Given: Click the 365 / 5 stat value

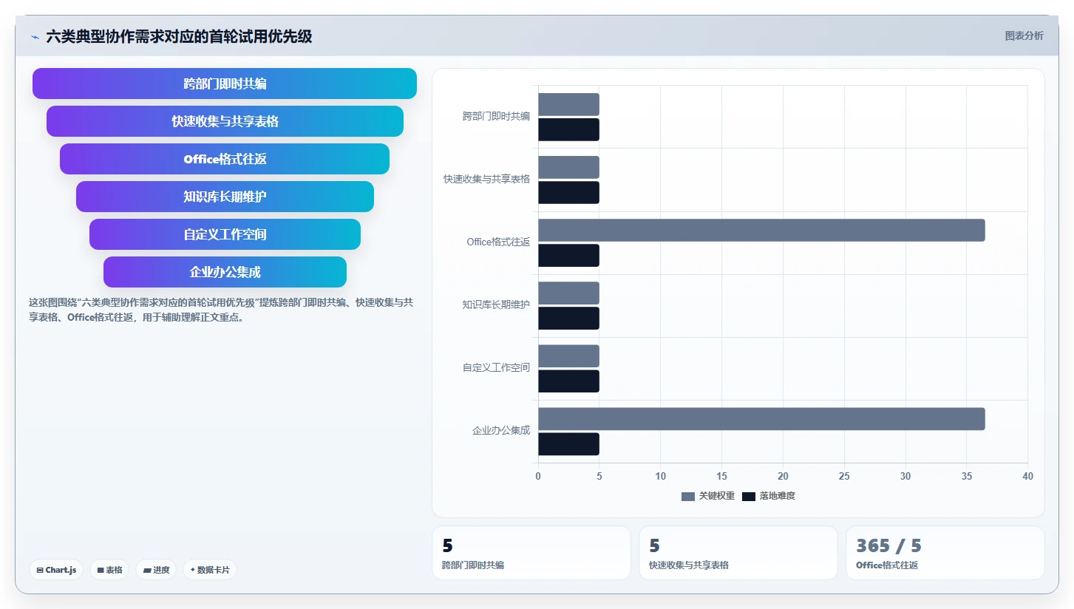Looking at the screenshot, I should [888, 546].
